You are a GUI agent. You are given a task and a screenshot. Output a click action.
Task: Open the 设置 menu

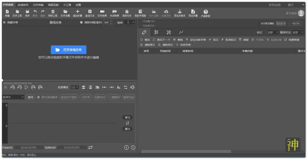pos(78,5)
